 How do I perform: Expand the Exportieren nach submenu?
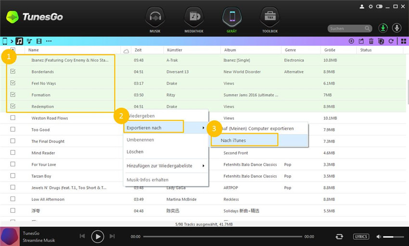166,128
